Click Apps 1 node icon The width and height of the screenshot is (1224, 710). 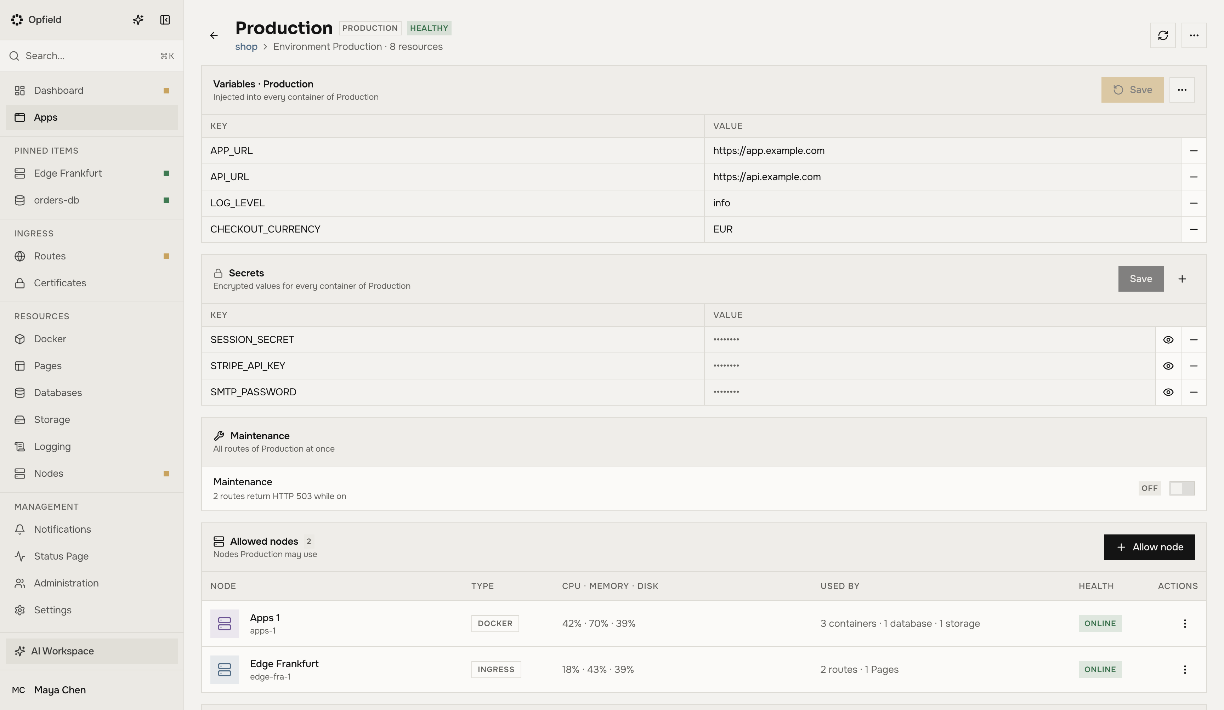(225, 624)
